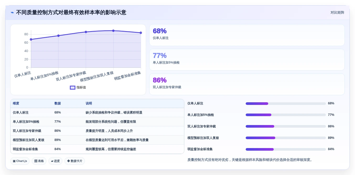
Task: Click the chart point for 模型预标注加双人复核
Action: (x=113, y=31)
